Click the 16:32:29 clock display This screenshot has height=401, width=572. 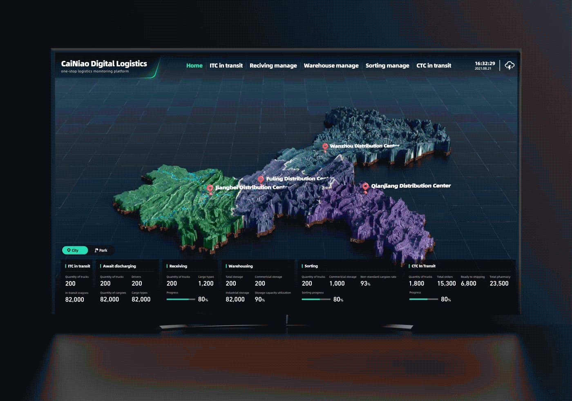[485, 63]
